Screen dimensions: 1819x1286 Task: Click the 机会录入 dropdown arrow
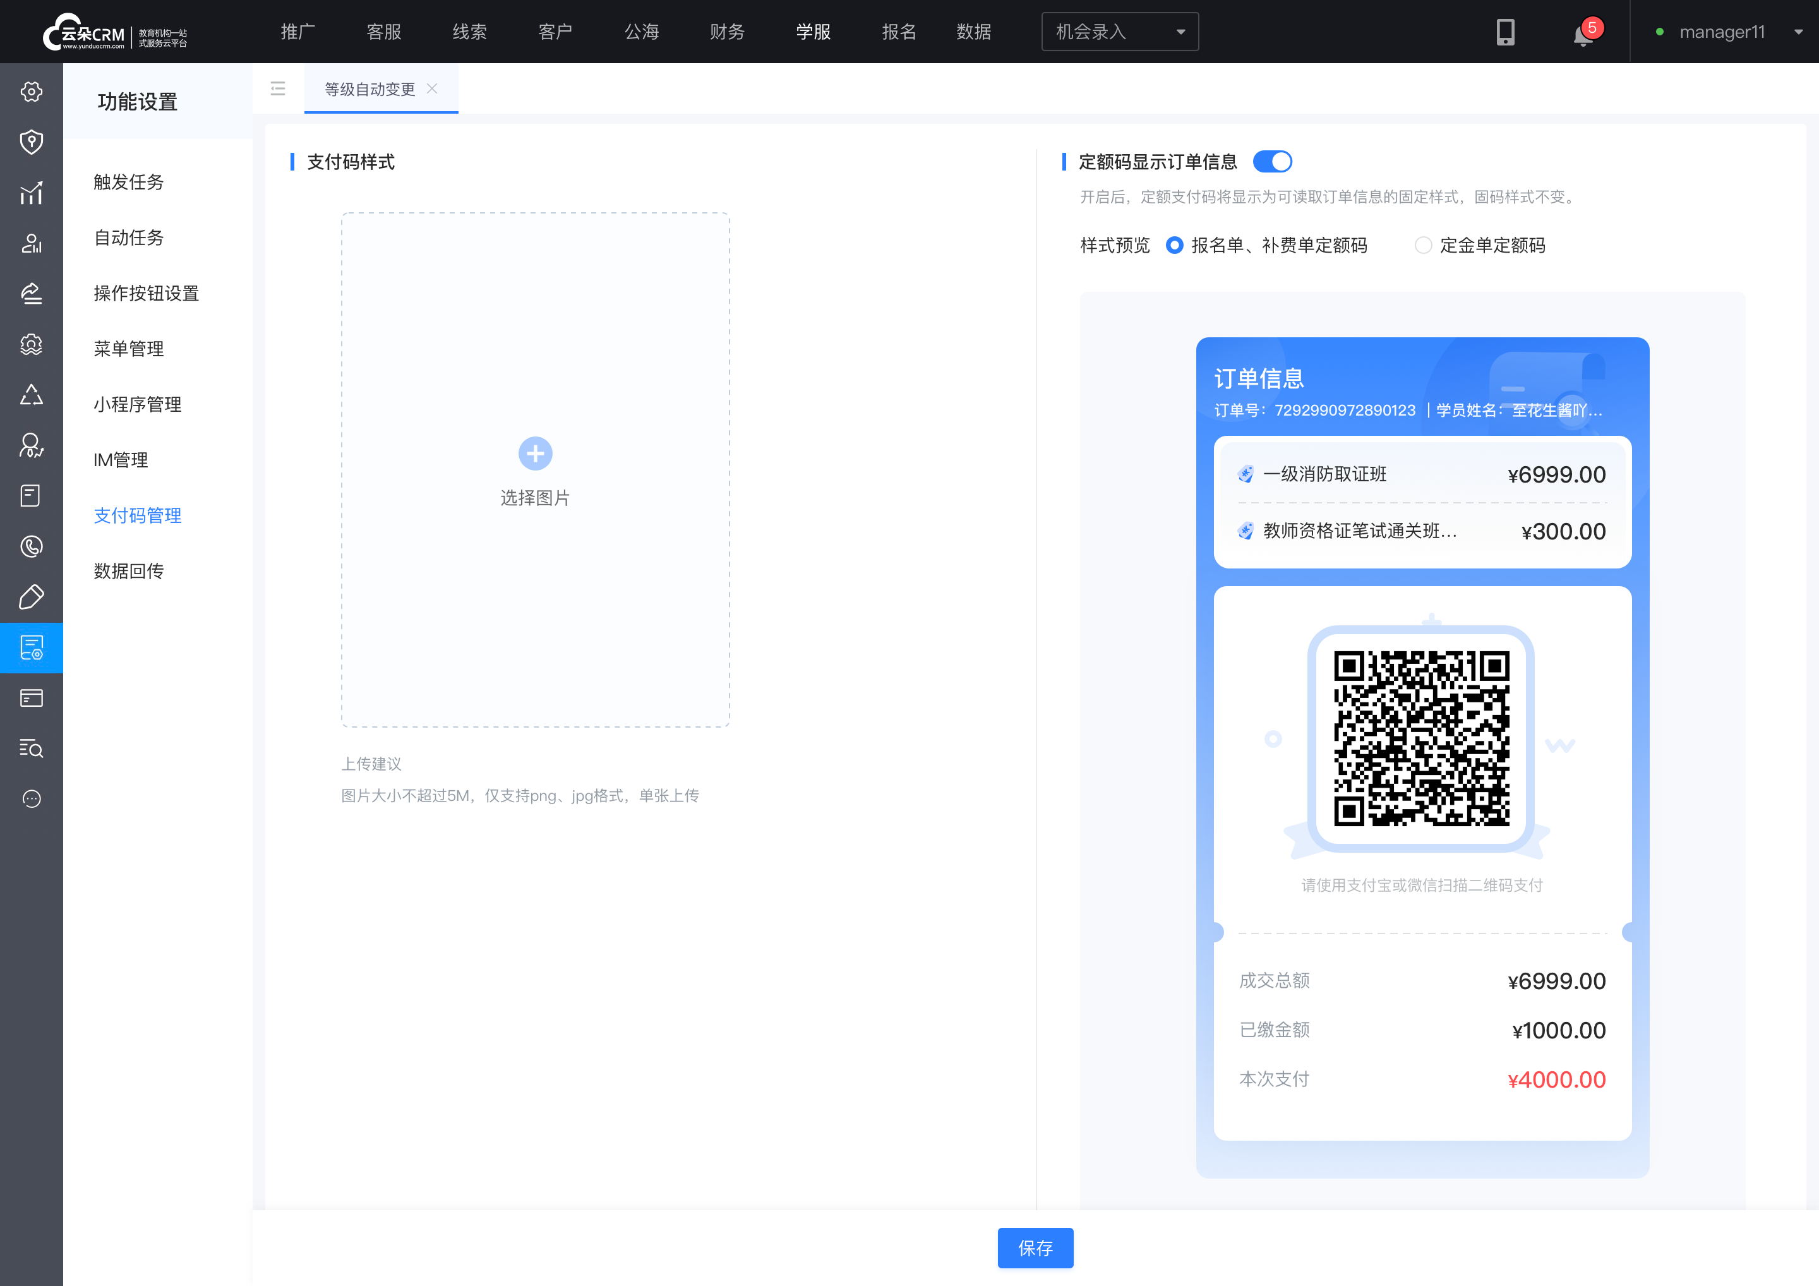1182,30
